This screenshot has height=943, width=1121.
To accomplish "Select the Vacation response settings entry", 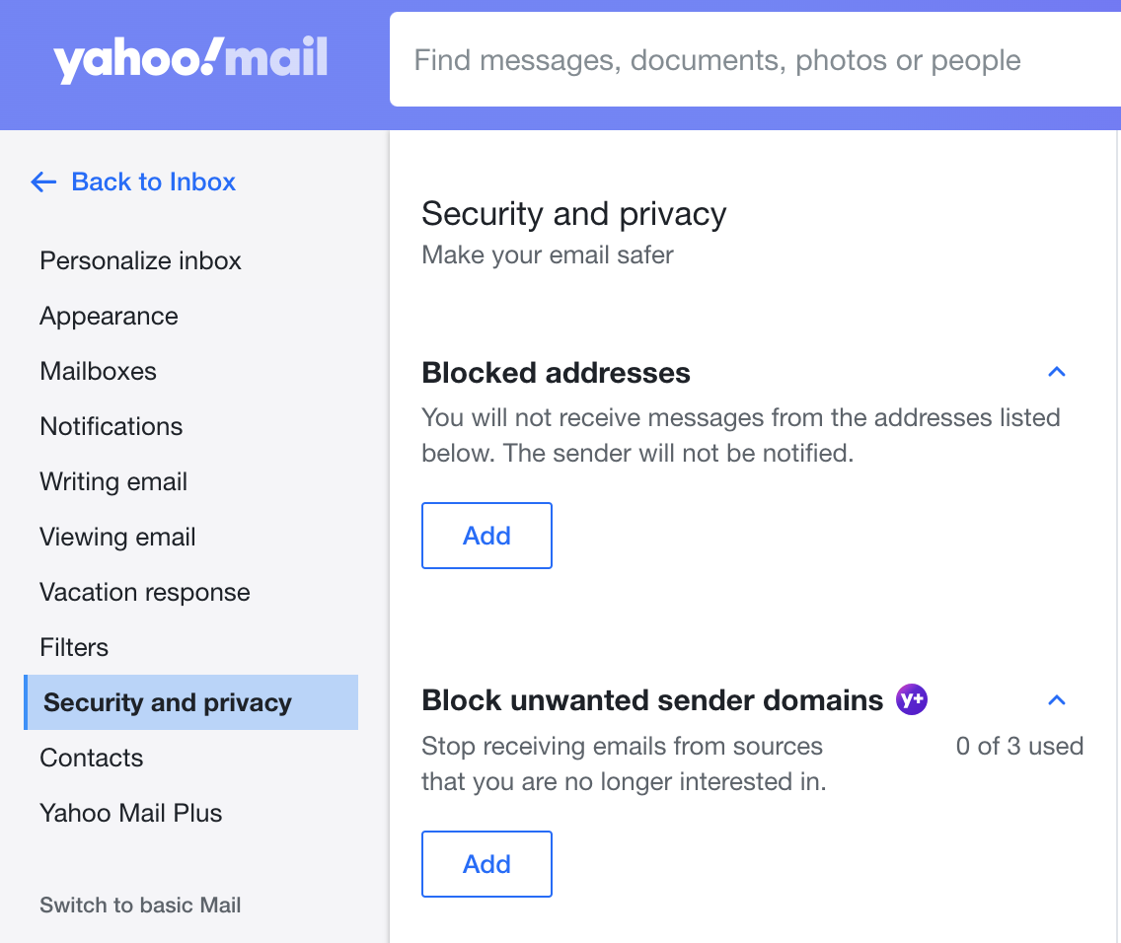I will (x=144, y=592).
